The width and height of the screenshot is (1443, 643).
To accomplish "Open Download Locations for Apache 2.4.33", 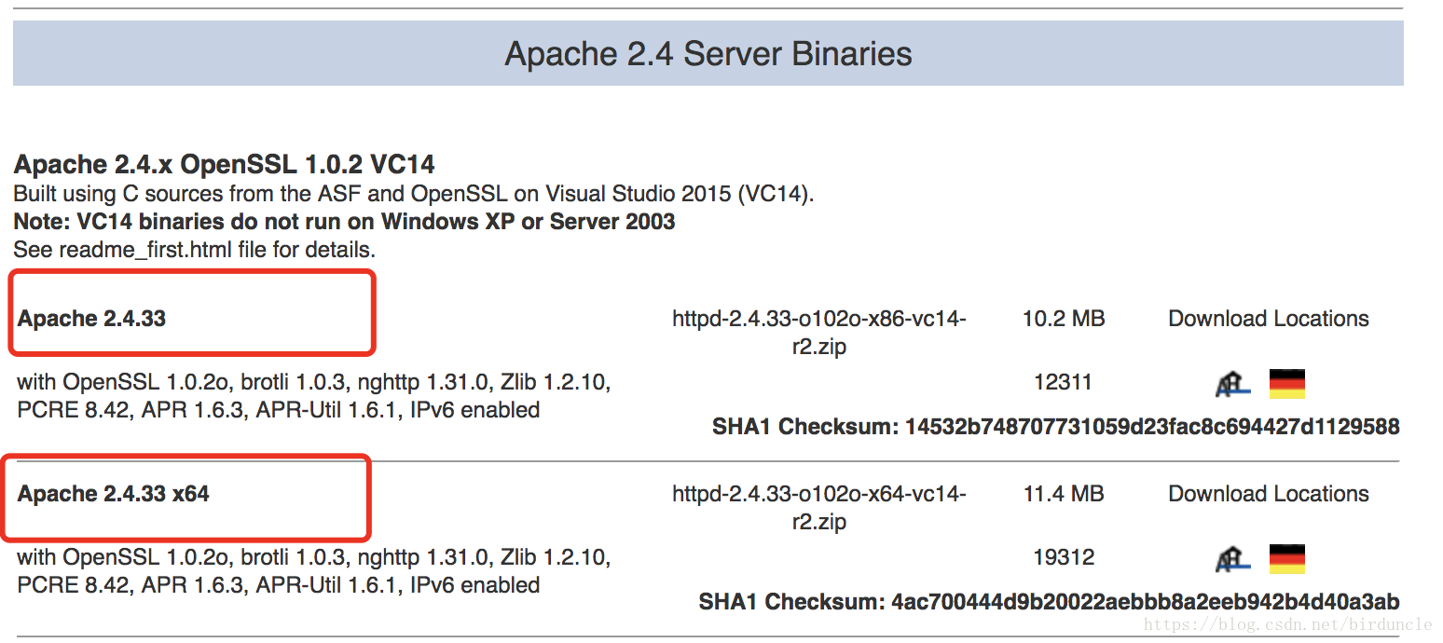I will click(x=1268, y=318).
